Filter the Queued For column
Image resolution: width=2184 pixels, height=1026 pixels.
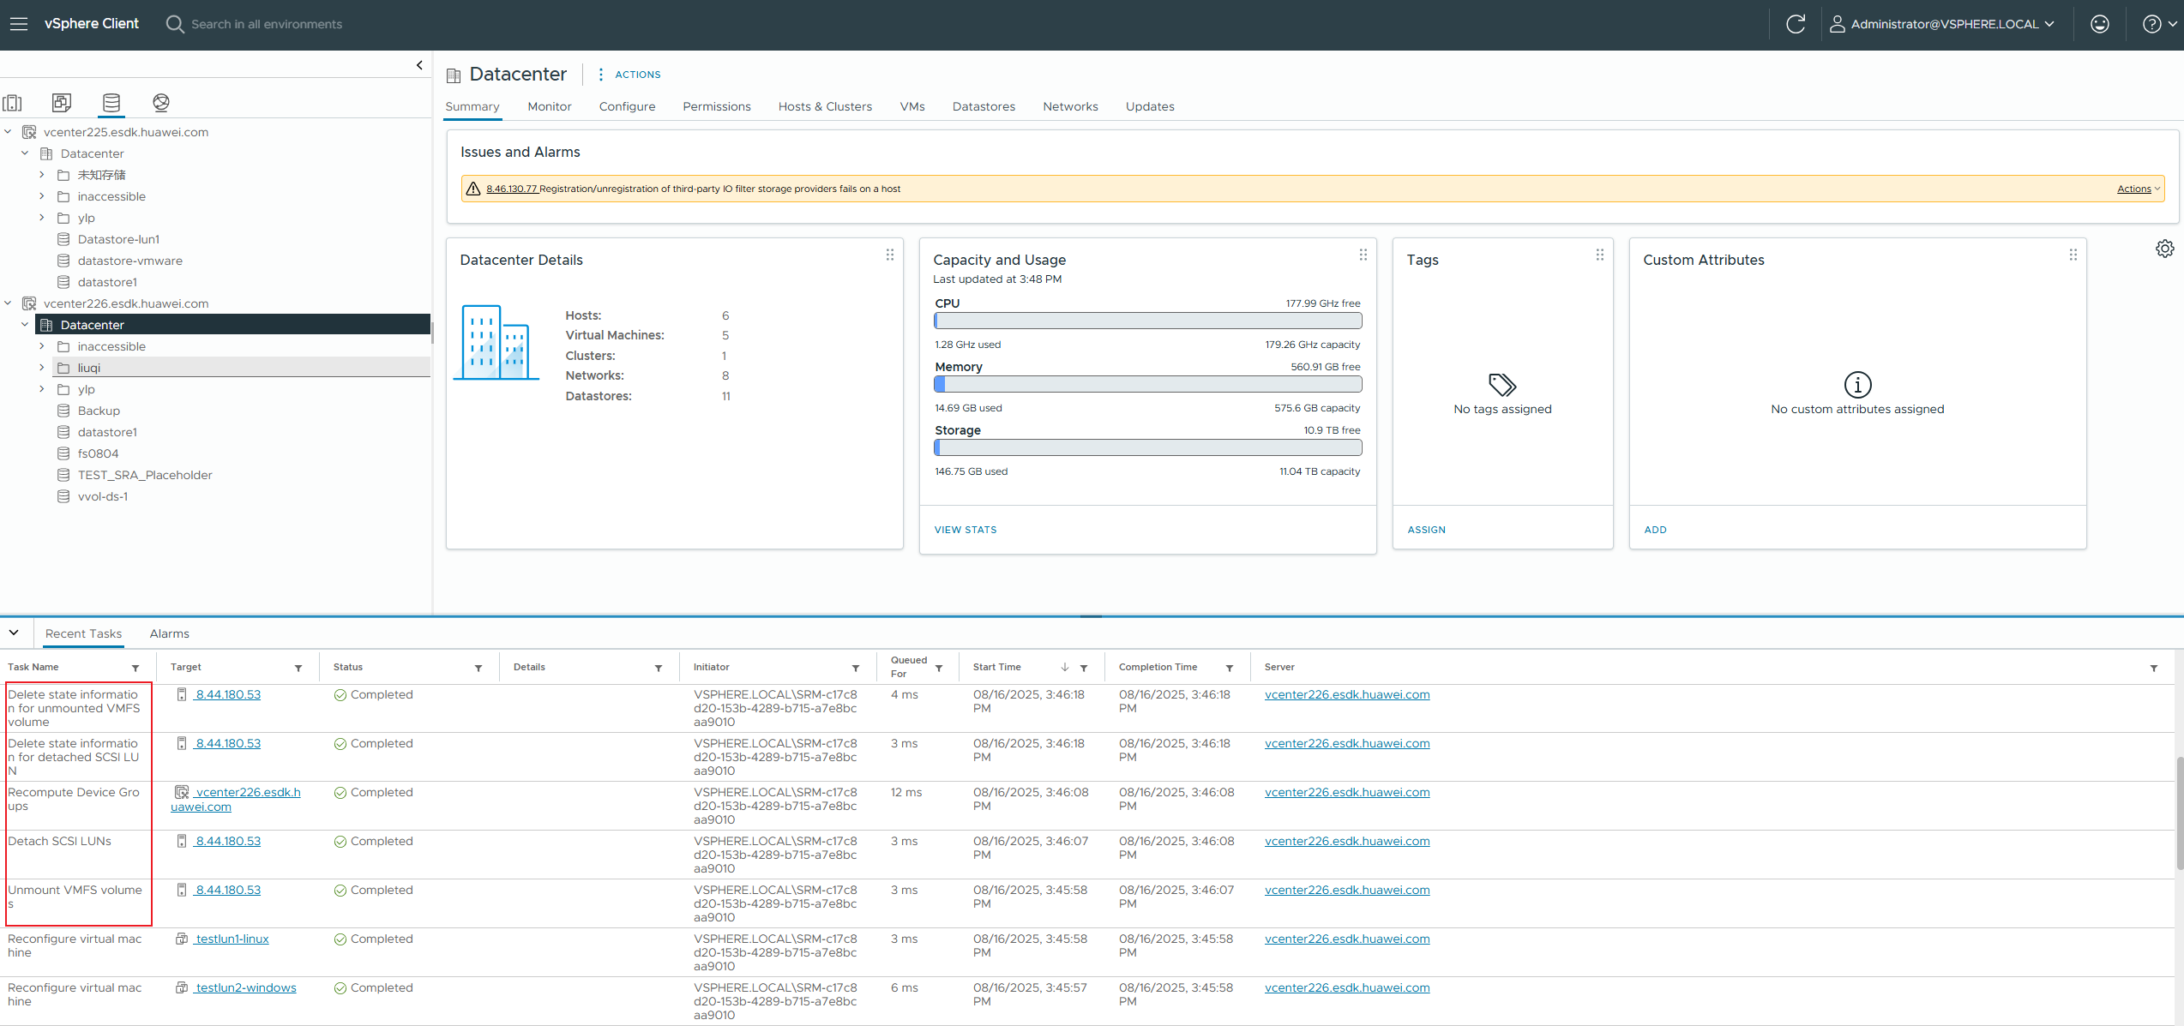(x=939, y=668)
